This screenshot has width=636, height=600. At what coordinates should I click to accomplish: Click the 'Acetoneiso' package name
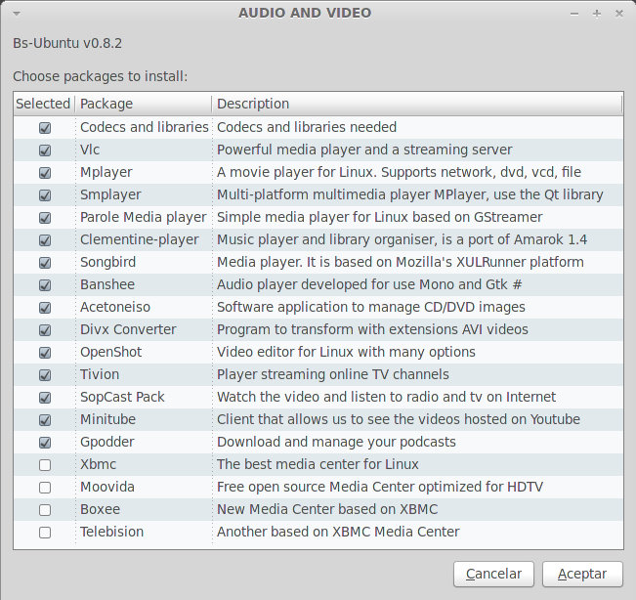115,307
